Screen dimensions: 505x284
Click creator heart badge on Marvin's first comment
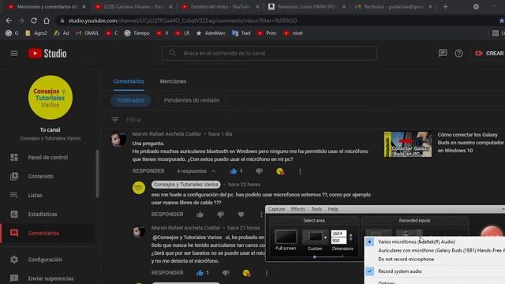pyautogui.click(x=280, y=171)
